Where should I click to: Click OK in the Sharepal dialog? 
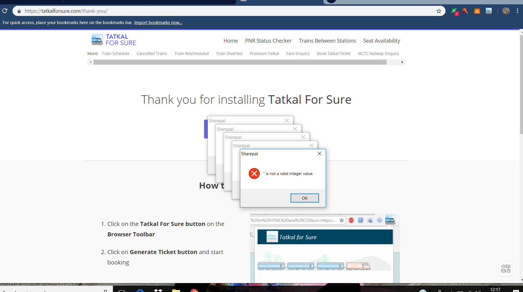[305, 198]
